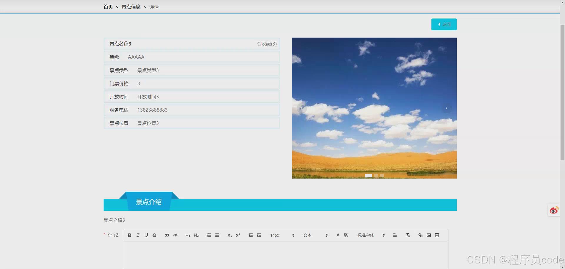Select the first carousel indicator
Image resolution: width=565 pixels, height=269 pixels.
368,176
